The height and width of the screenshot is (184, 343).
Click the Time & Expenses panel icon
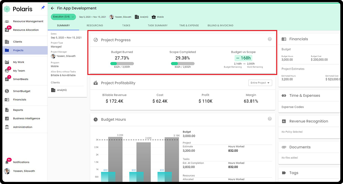coord(284,96)
